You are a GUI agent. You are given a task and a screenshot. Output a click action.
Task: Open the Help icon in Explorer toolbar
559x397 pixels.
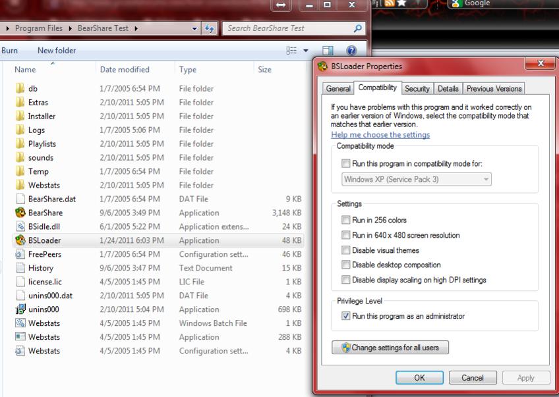[x=351, y=51]
